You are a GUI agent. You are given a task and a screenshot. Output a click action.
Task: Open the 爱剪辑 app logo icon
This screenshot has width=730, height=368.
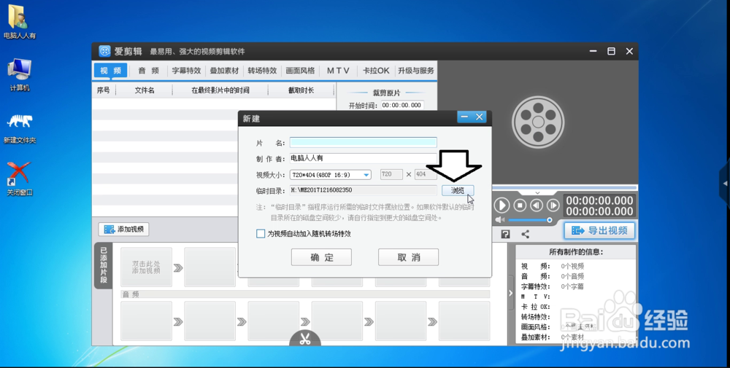(x=104, y=51)
